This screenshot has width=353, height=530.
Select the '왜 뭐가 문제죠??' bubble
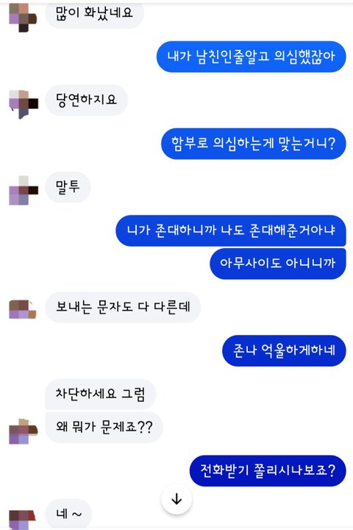(x=104, y=427)
